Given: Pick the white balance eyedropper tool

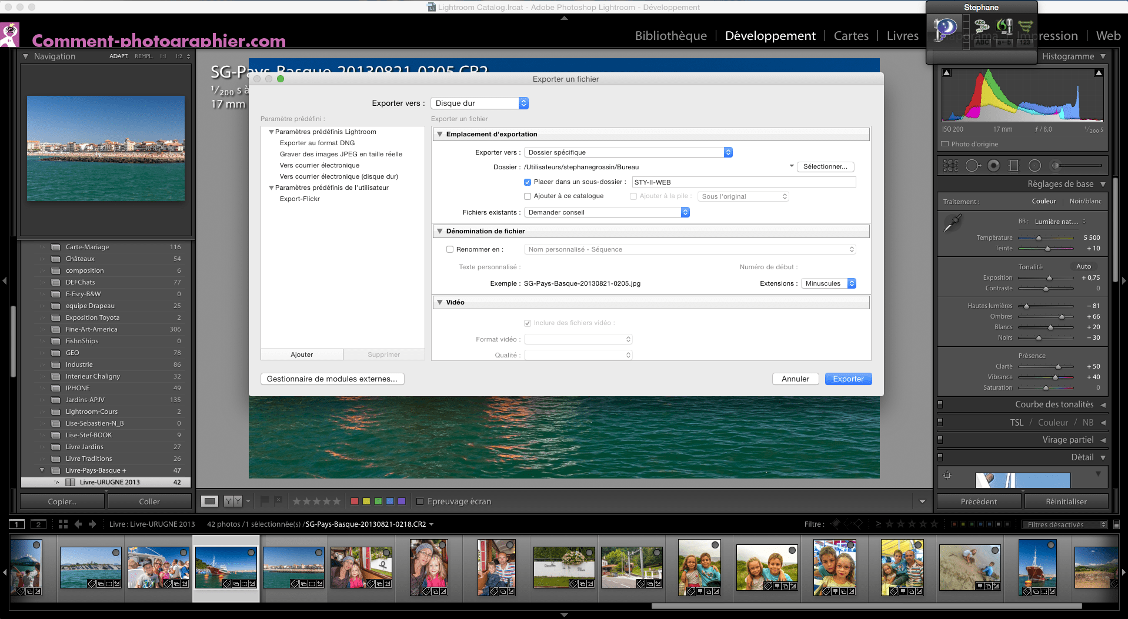Looking at the screenshot, I should pyautogui.click(x=952, y=223).
